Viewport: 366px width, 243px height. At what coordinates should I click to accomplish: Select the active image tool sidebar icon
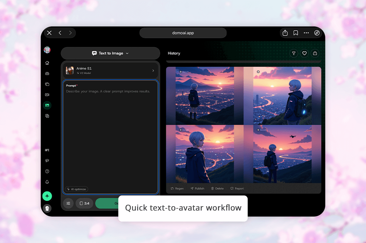coord(47,105)
